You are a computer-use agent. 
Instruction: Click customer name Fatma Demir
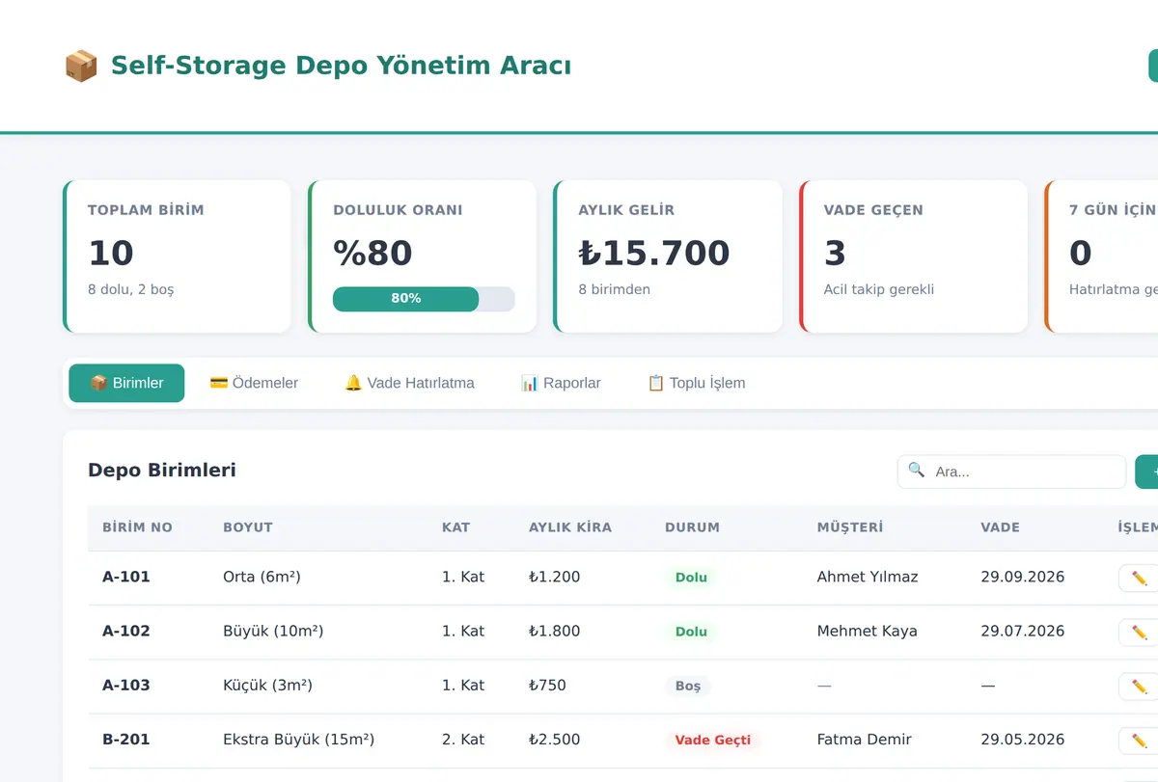pyautogui.click(x=865, y=739)
